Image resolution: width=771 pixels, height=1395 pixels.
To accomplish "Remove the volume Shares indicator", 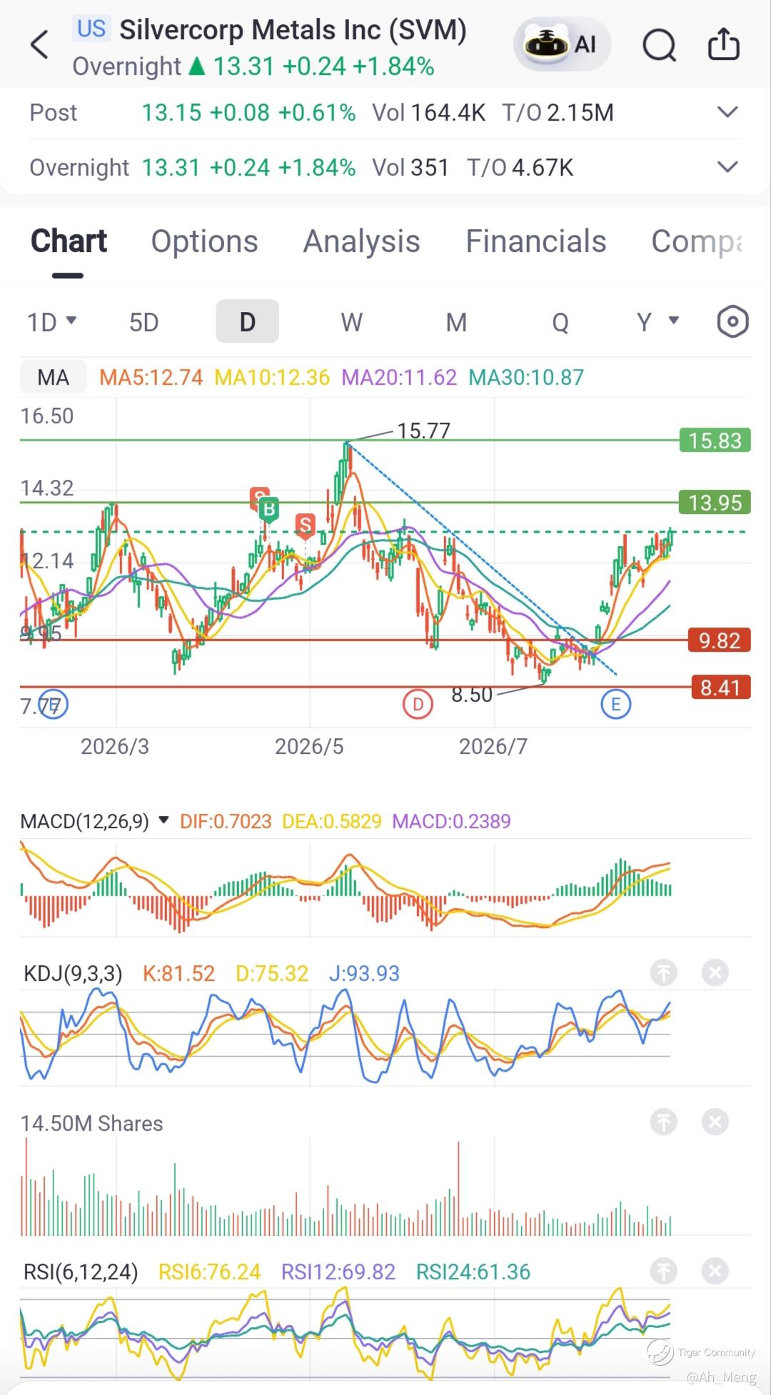I will pyautogui.click(x=715, y=1122).
